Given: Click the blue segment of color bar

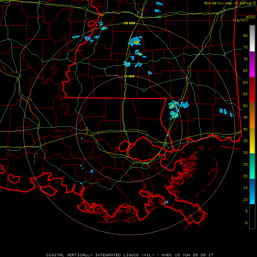Looking at the screenshot, I should tap(252, 191).
